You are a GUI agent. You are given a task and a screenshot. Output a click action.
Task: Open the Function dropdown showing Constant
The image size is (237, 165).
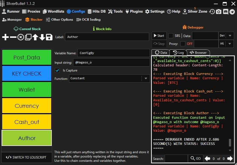pyautogui.click(x=146, y=78)
